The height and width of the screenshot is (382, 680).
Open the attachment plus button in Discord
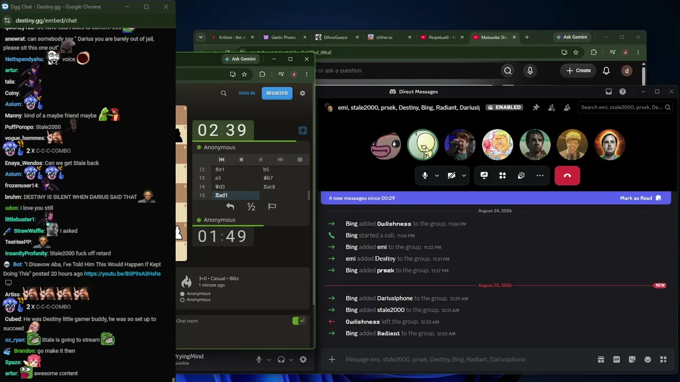pos(331,359)
